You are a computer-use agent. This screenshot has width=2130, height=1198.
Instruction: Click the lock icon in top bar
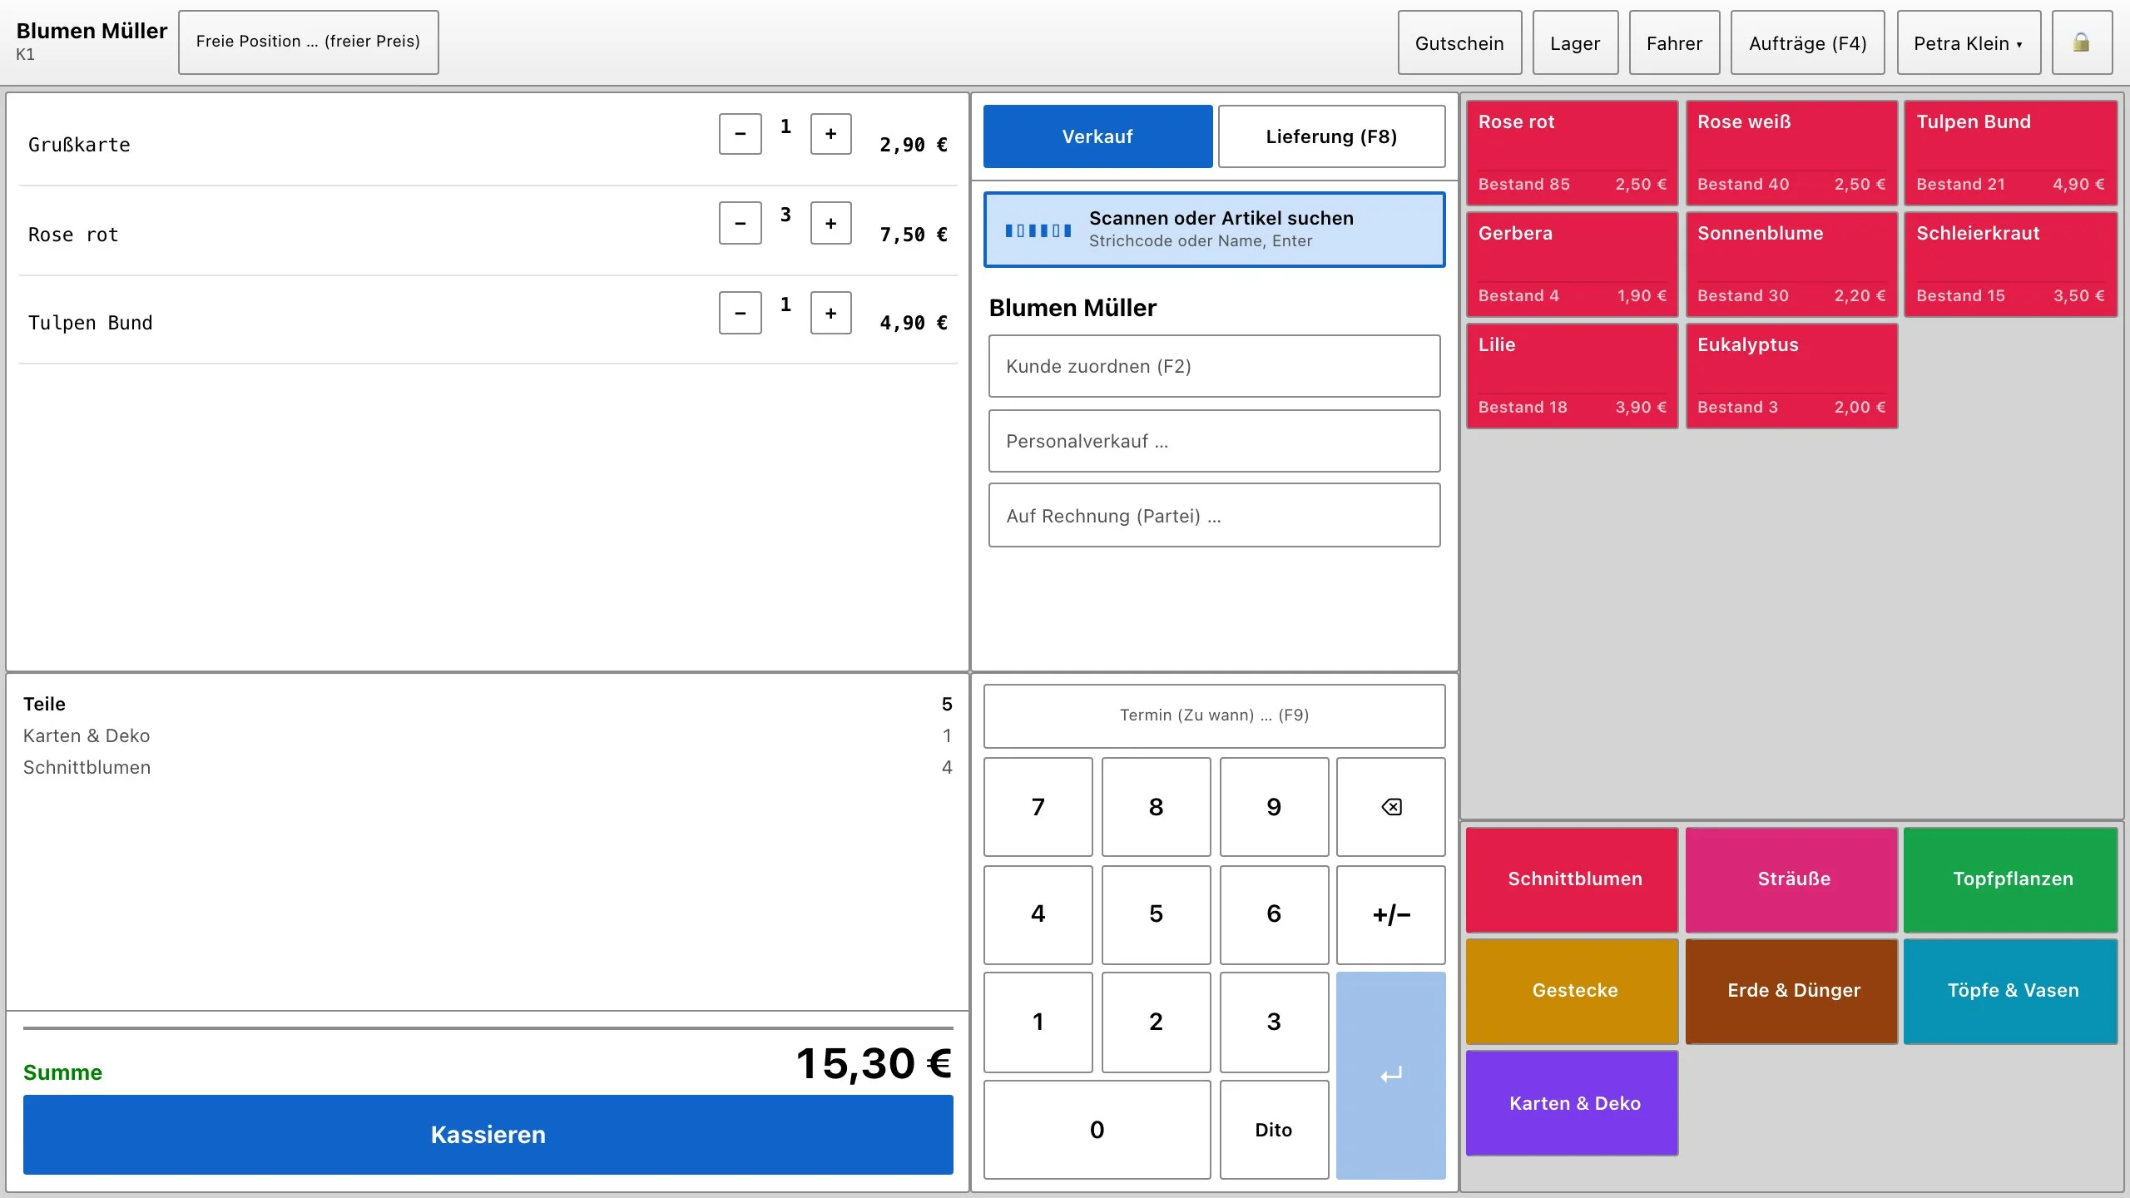(2081, 42)
